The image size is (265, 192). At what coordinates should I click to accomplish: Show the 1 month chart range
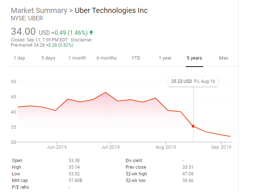pos(77,58)
